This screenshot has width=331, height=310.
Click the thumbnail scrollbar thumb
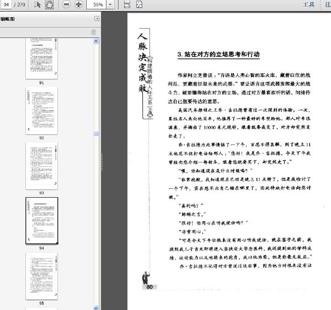(96, 134)
